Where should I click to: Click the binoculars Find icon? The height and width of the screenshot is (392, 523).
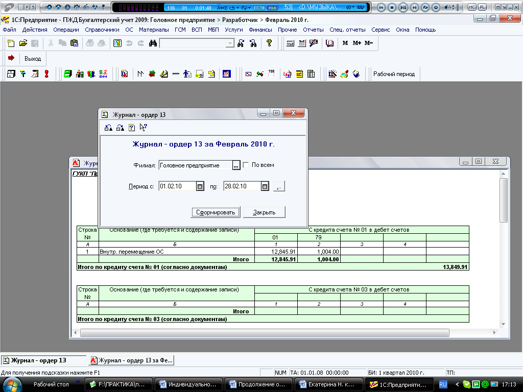point(153,43)
